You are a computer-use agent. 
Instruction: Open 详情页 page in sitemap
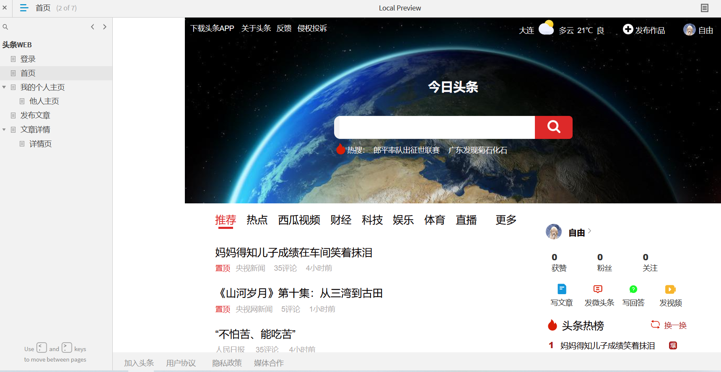click(41, 144)
